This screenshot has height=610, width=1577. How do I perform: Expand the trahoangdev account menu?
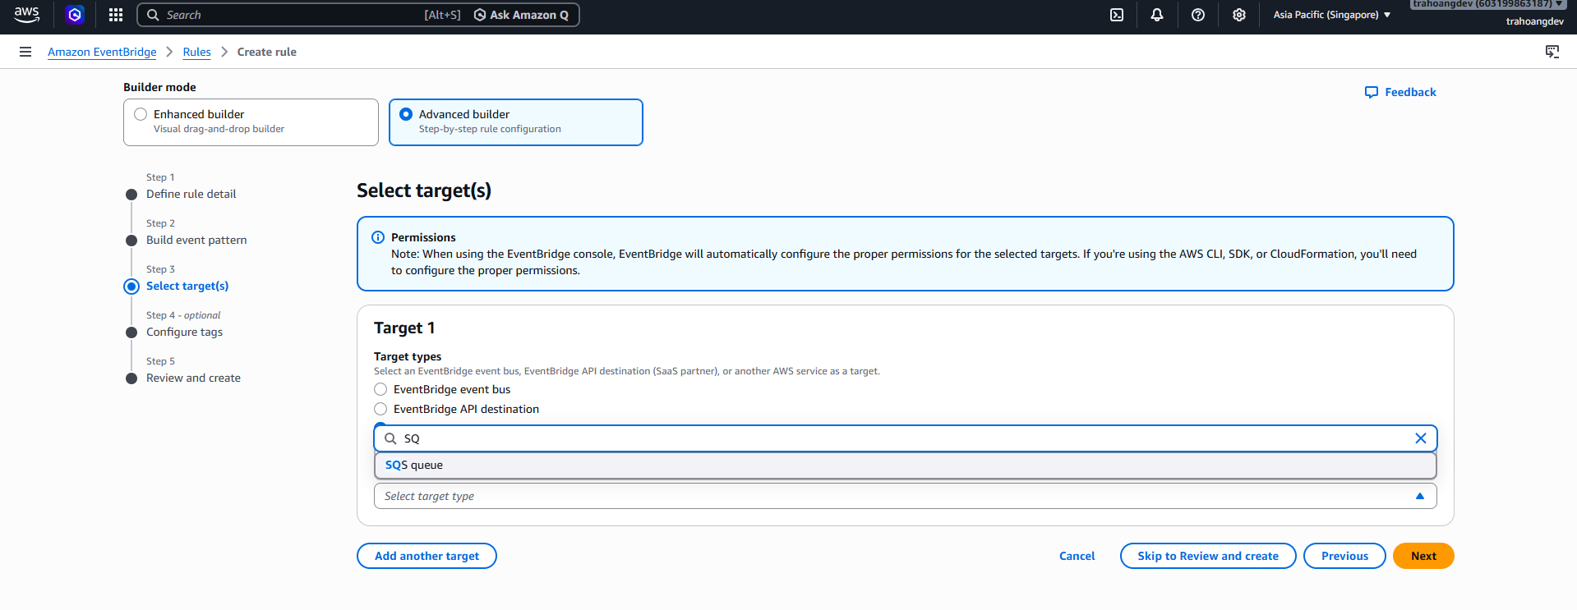[1487, 4]
